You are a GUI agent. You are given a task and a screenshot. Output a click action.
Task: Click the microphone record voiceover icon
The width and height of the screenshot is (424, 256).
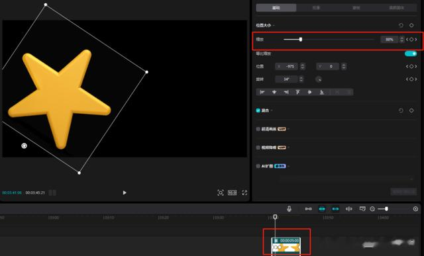[x=289, y=208]
